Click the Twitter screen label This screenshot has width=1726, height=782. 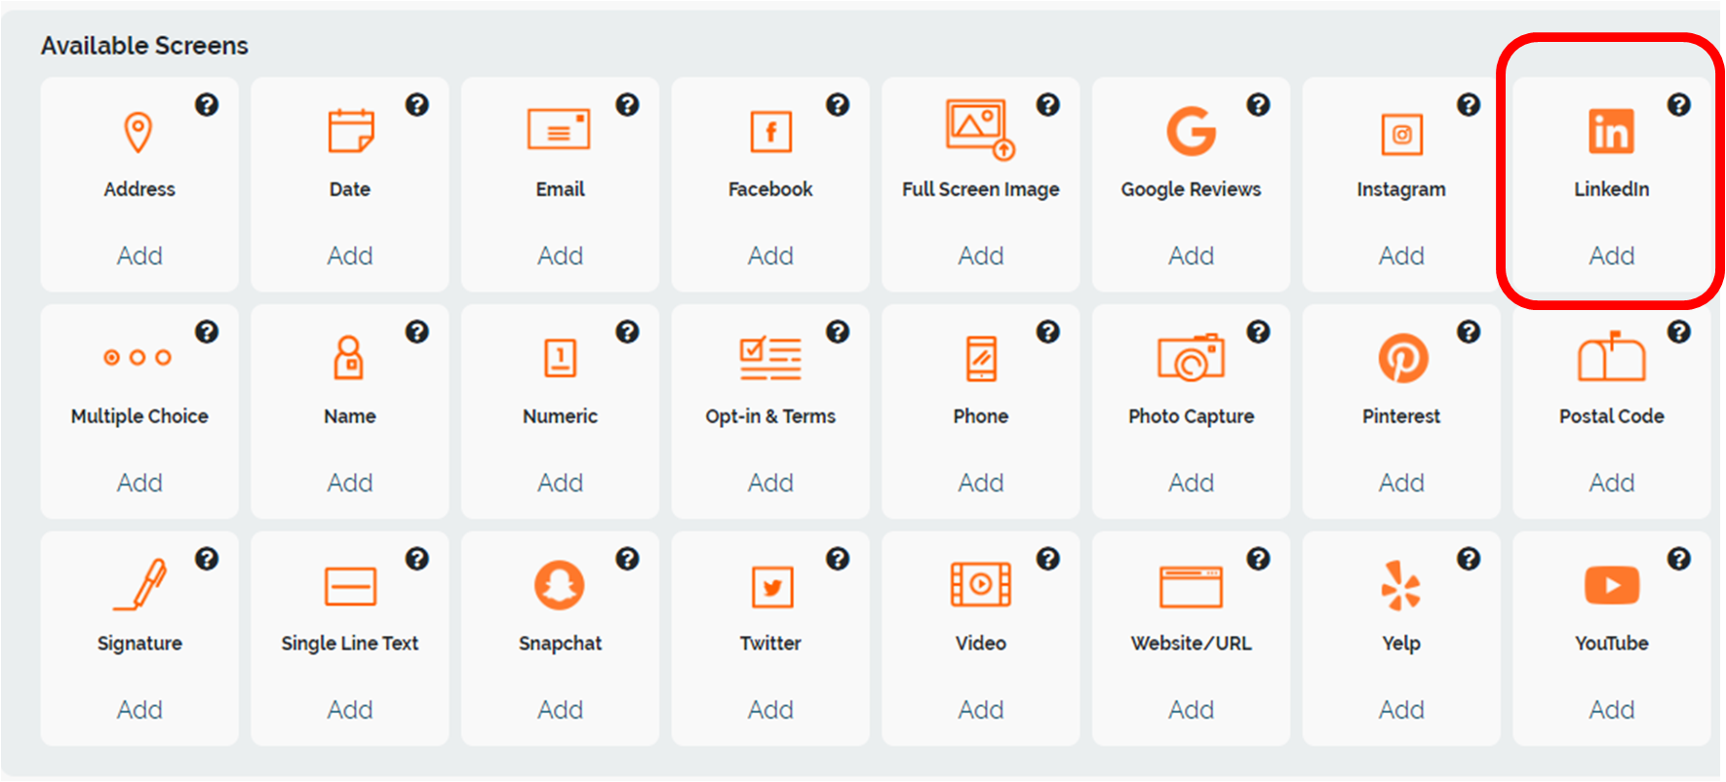pos(770,644)
